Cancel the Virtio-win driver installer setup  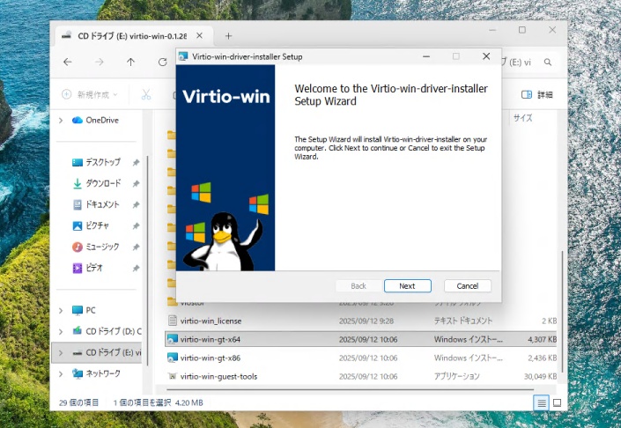click(467, 286)
